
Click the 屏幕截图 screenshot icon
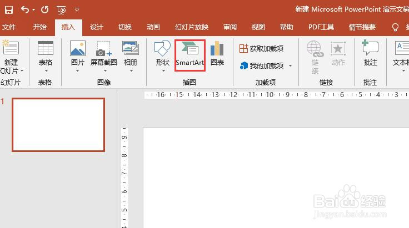click(104, 48)
